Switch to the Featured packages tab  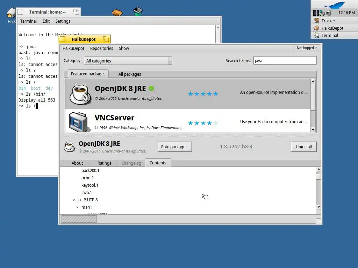[x=88, y=74]
